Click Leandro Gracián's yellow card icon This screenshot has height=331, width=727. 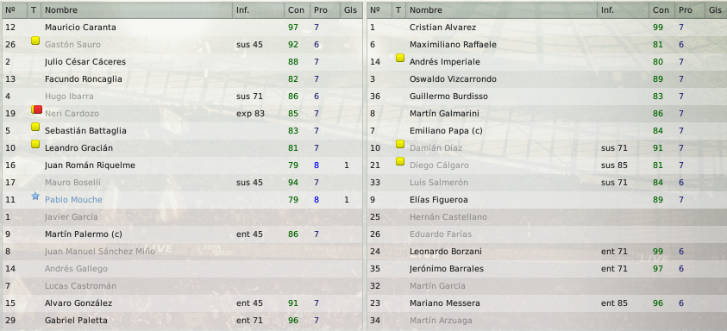[x=35, y=144]
